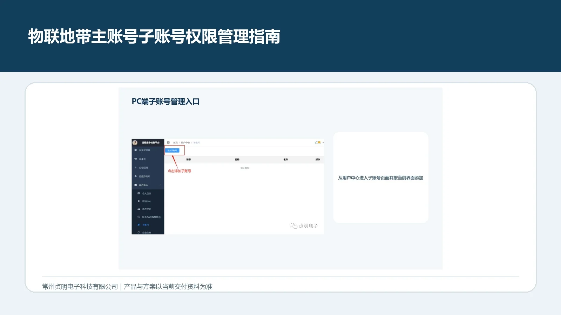Click the 名称 table column header
Screen dimensions: 561x315
[x=286, y=160]
